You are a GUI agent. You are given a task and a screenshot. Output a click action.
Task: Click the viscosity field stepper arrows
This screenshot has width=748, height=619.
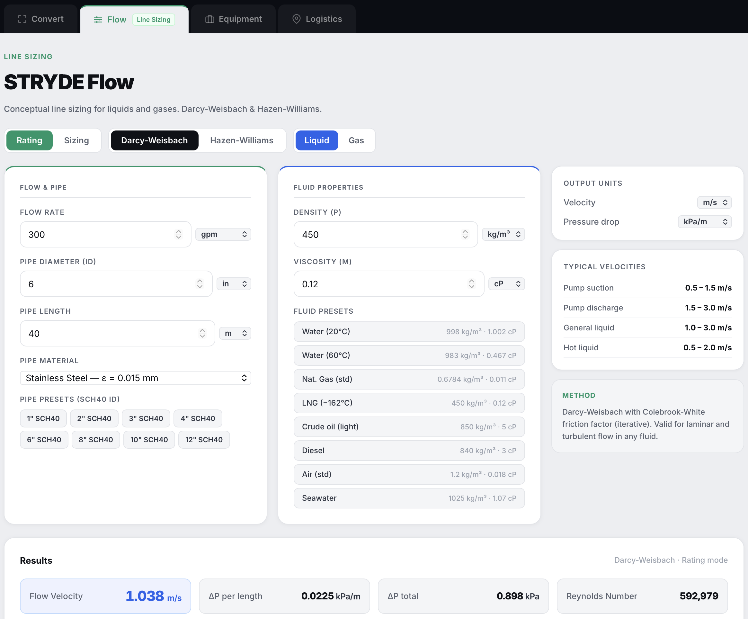[471, 284]
